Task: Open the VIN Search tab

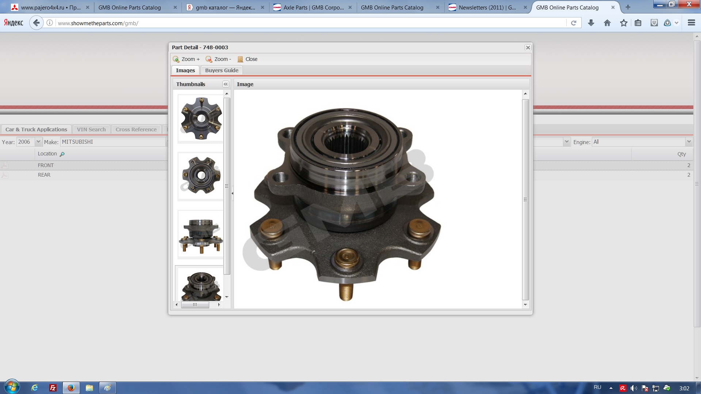Action: (x=91, y=130)
